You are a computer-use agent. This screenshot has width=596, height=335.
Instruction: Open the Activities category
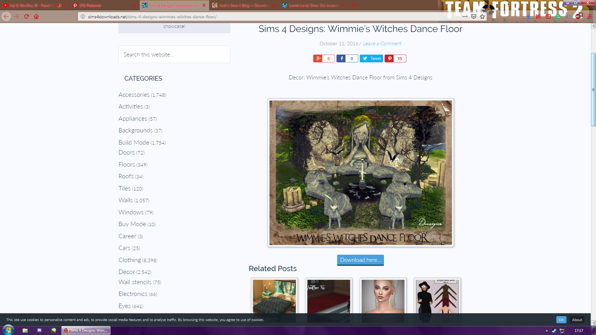[x=131, y=106]
